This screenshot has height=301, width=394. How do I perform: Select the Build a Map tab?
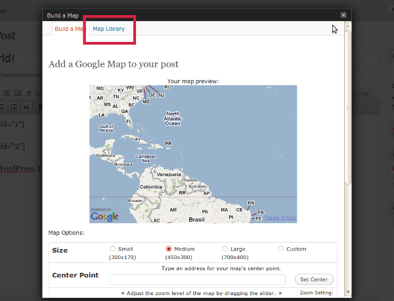pyautogui.click(x=70, y=29)
